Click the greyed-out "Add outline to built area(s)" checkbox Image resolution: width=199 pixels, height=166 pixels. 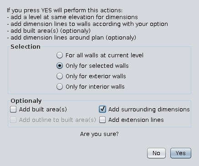pyautogui.click(x=13, y=120)
